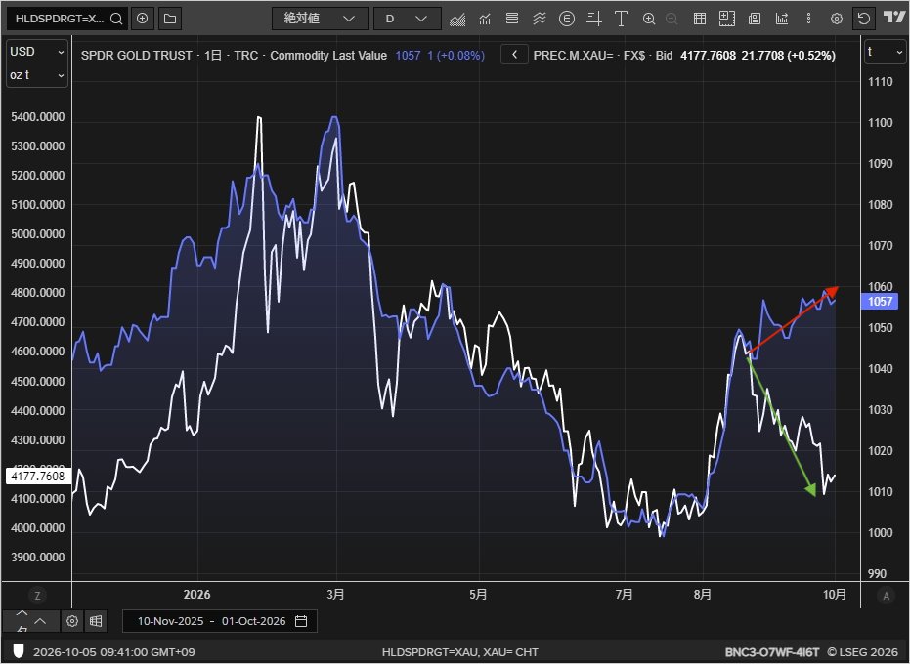Click the reset undo arrow button
Screen dimensions: 910x664
[x=864, y=19]
